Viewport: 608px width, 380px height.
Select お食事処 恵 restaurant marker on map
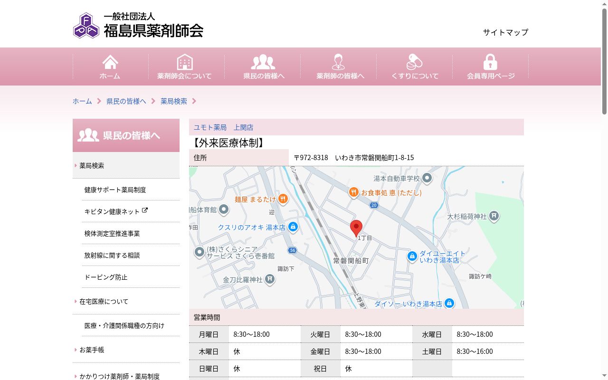click(353, 192)
